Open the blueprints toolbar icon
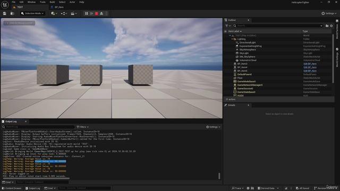This screenshot has height=191, width=340. (64, 13)
